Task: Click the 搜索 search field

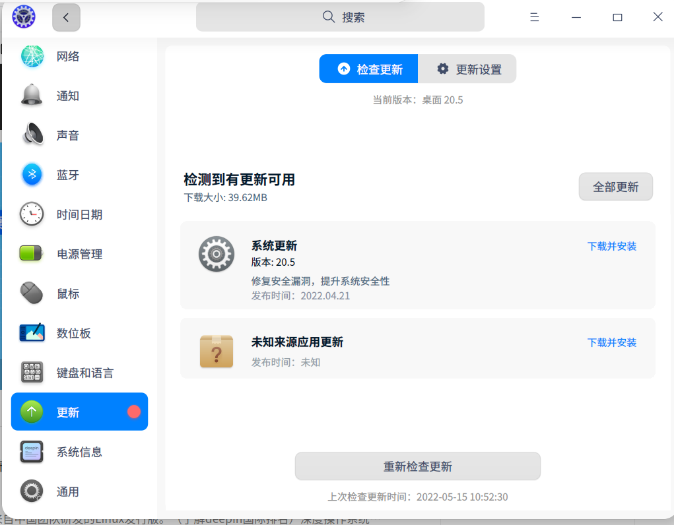Action: click(340, 17)
